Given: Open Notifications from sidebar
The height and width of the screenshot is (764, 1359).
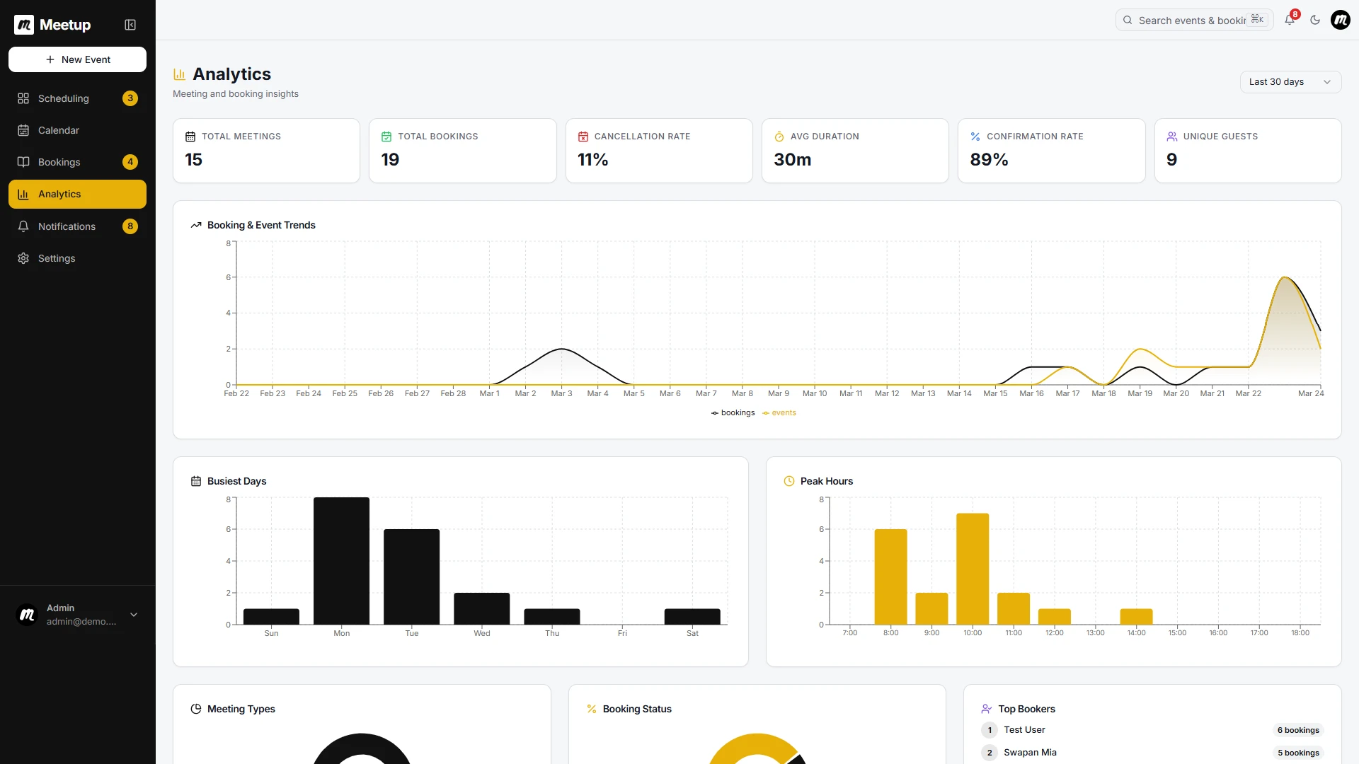Looking at the screenshot, I should [x=77, y=226].
